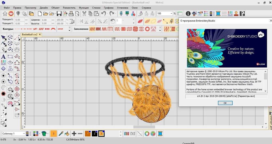Toggle the thread spool icon
Image resolution: width=272 pixels, height=144 pixels.
coord(160,134)
